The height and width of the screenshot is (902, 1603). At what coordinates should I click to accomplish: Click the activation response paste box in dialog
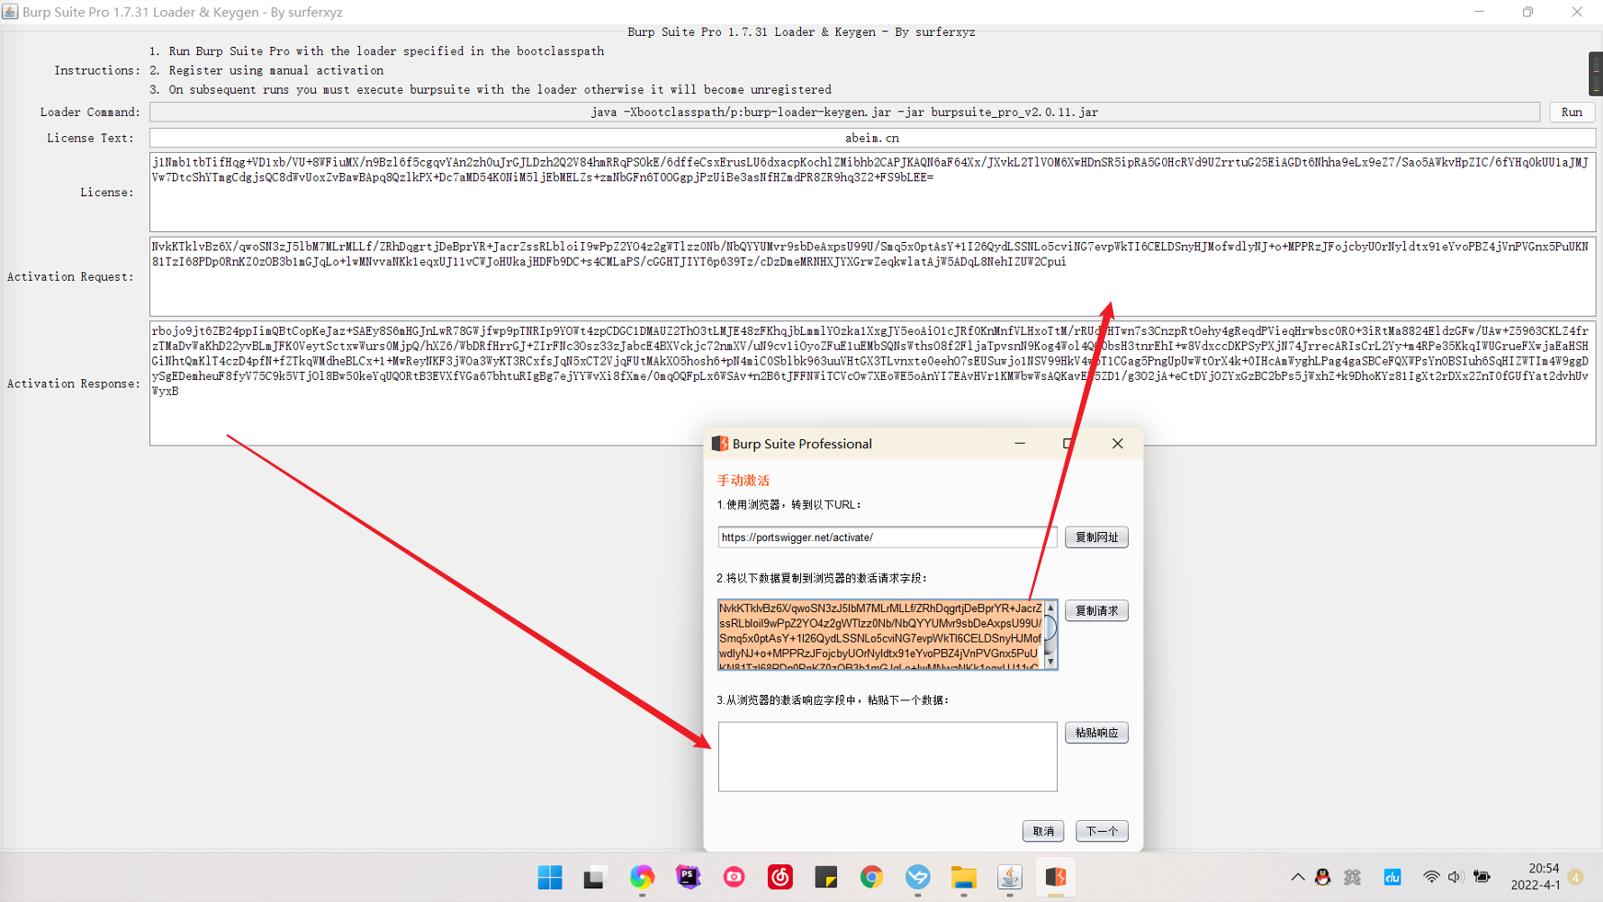tap(887, 757)
